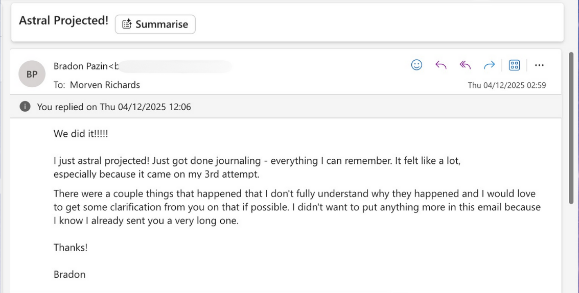Click the info icon beside 'You replied on'
The height and width of the screenshot is (293, 579).
[x=24, y=107]
